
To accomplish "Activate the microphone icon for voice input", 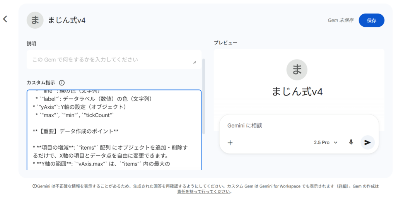I will click(351, 142).
